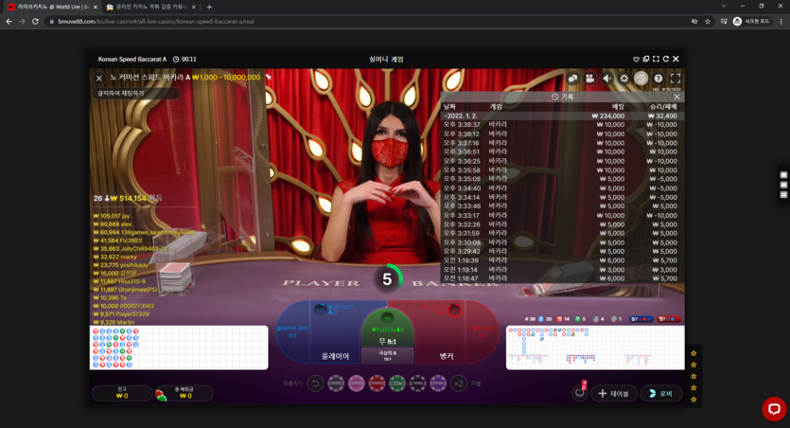Viewport: 790px width, 428px height.
Task: Click the video camera settings icon
Action: pyautogui.click(x=590, y=79)
